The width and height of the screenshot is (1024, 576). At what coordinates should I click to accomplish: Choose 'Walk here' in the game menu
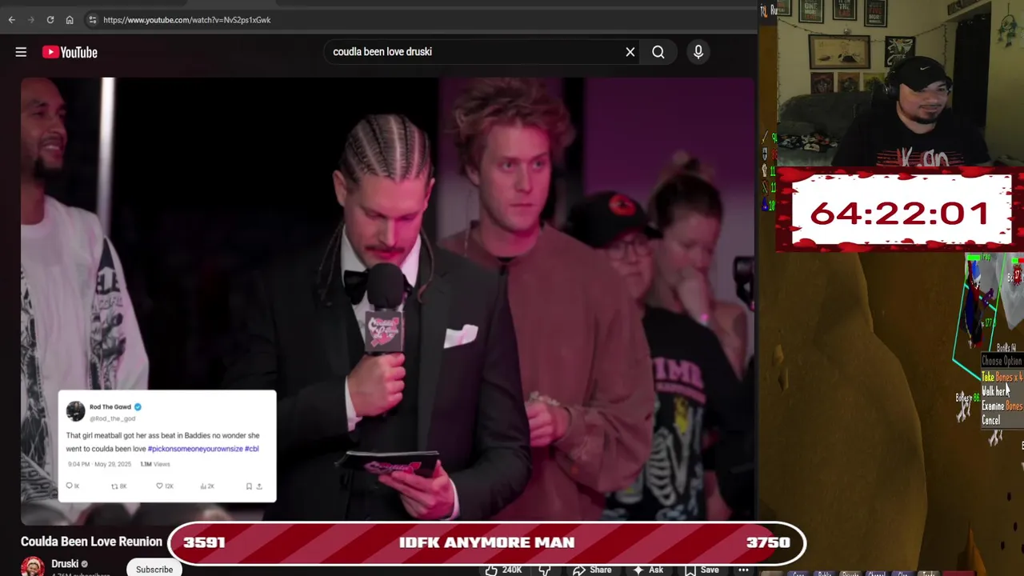[x=994, y=391]
